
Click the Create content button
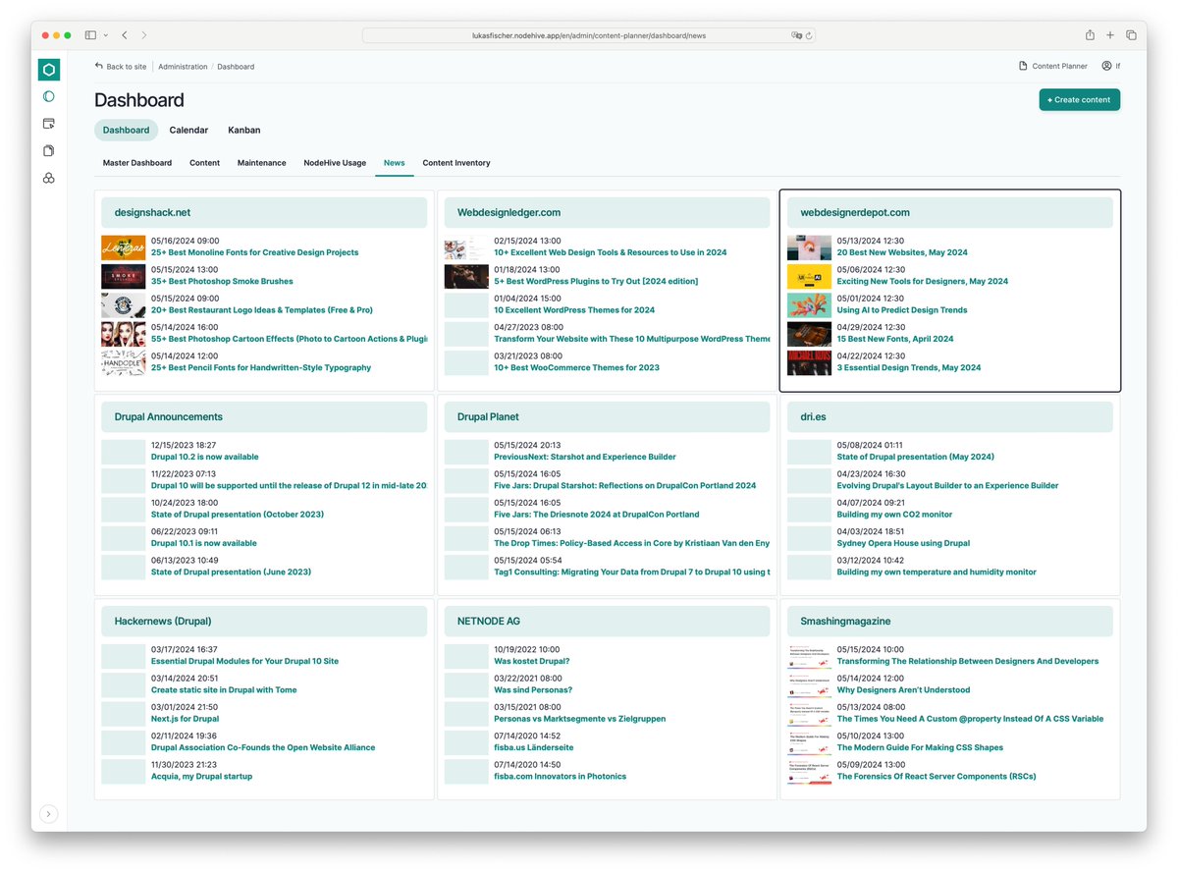tap(1079, 99)
